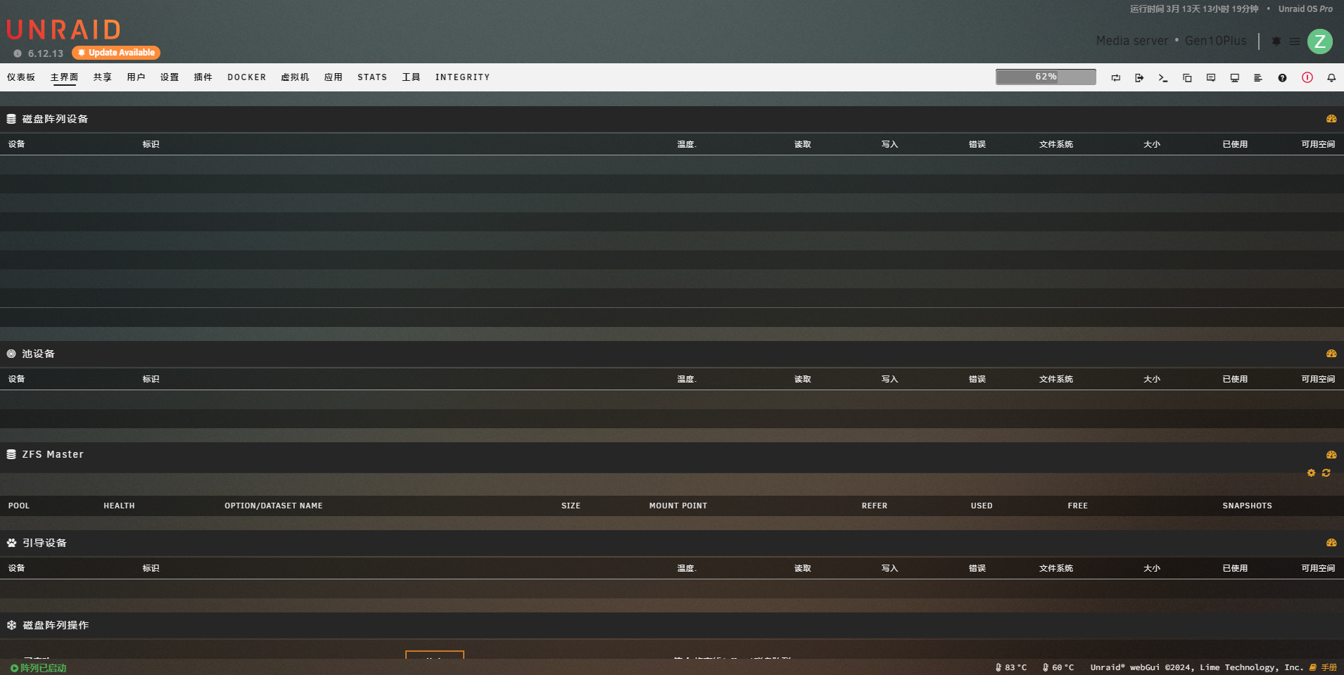Click the ZFS Master settings gear icon
1344x675 pixels.
(x=1311, y=473)
